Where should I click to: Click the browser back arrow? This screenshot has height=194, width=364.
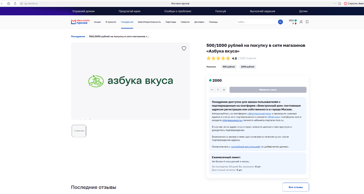click(2, 3)
